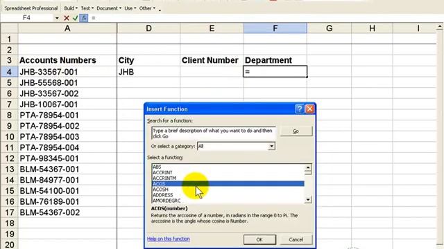444x249 pixels.
Task: Select column H header
Action: click(x=372, y=28)
